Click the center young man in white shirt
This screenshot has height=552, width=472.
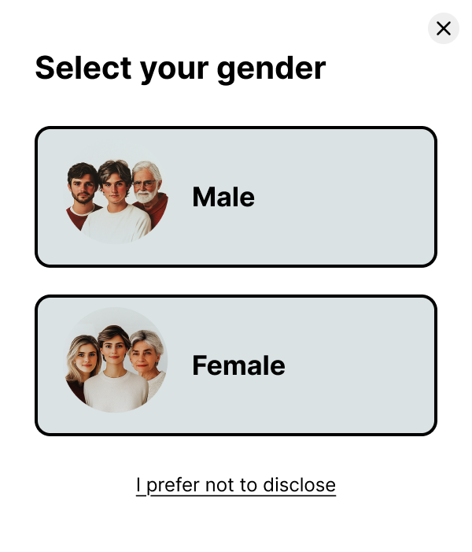coord(116,187)
